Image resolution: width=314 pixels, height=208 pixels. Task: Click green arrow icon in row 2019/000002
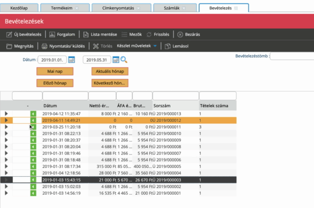pos(33,186)
